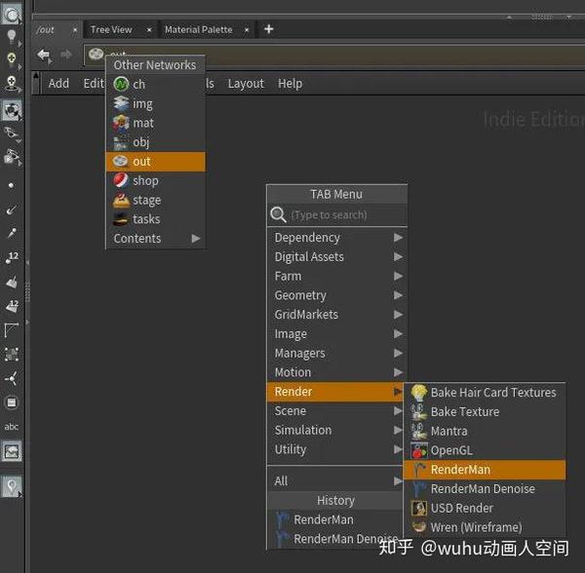Screen dimensions: 585x573
Task: Go back with the left arrow
Action: 45,56
